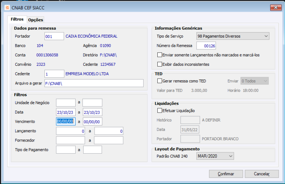The width and height of the screenshot is (285, 184).
Task: Check Exibir dados inconsistentes option
Action: pyautogui.click(x=160, y=64)
